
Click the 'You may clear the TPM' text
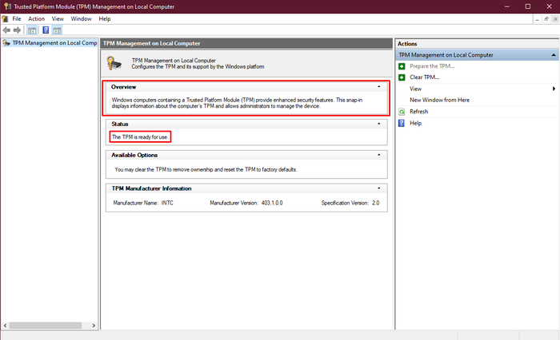point(206,169)
